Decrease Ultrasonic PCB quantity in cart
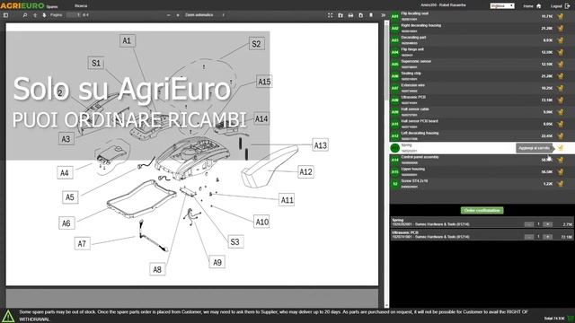Viewport: 575px width, 323px height. 529,237
